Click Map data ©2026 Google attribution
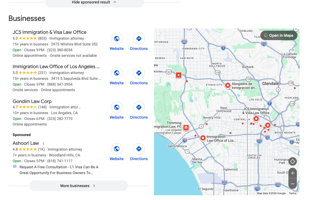322x200 pixels. 271,193
